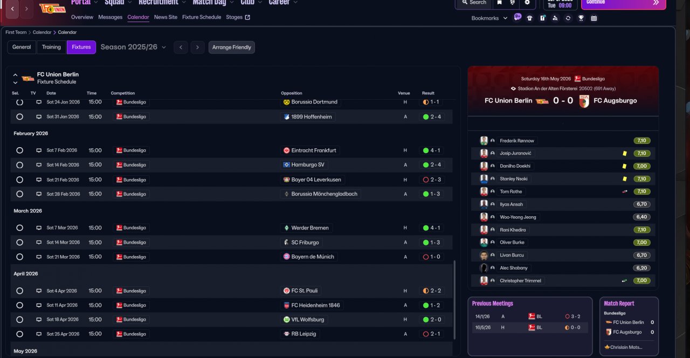
Task: Switch to the Training calendar view
Action: click(51, 47)
